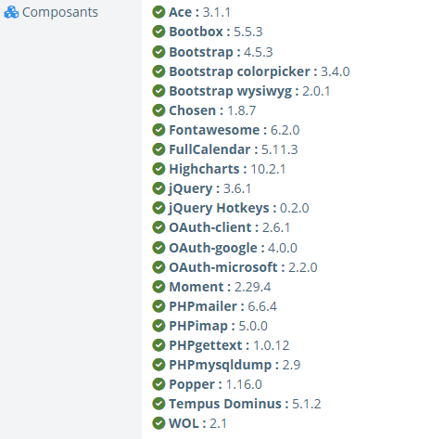The image size is (431, 439).
Task: Click the Bootstrap wysiwyg version 2.0.1
Action: (x=316, y=91)
